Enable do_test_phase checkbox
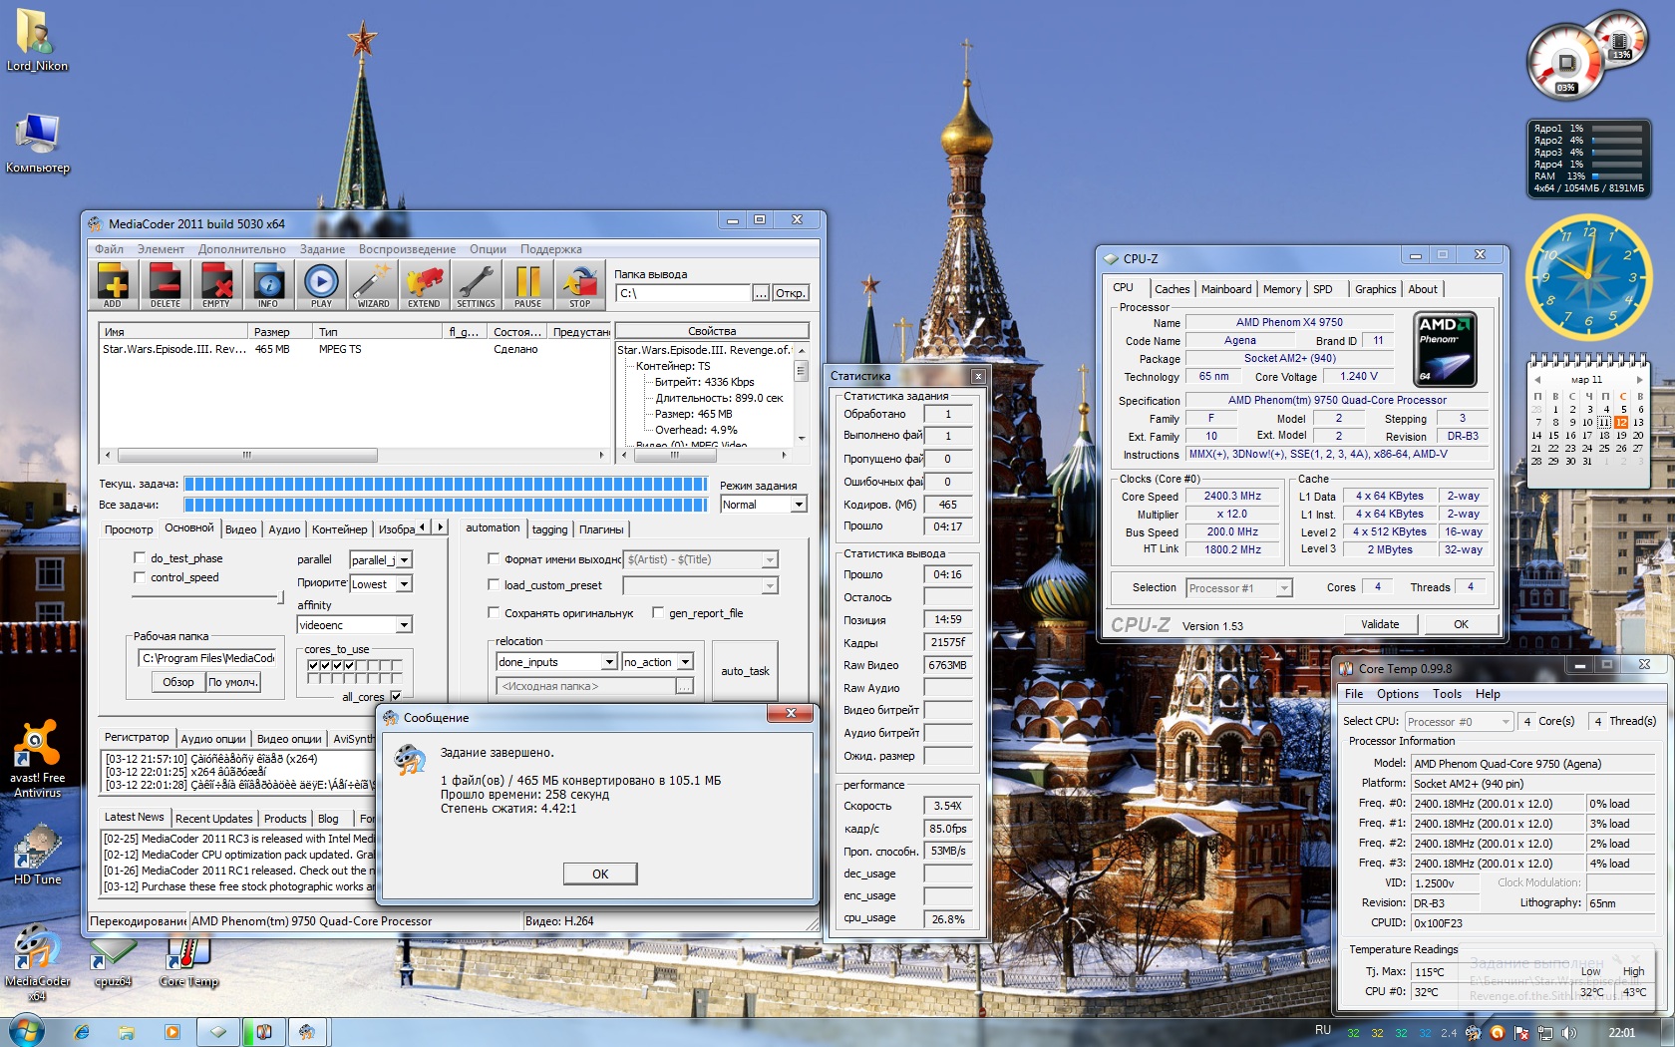Image resolution: width=1675 pixels, height=1047 pixels. click(140, 557)
